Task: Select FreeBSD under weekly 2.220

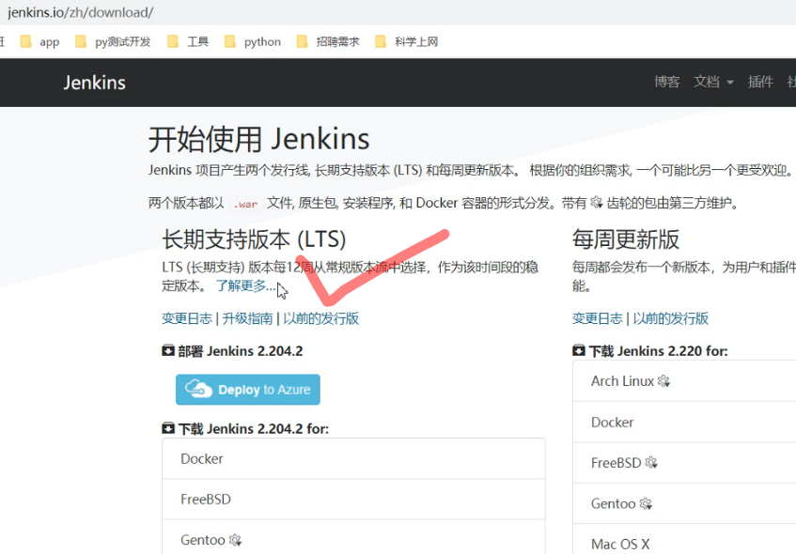Action: [684, 463]
